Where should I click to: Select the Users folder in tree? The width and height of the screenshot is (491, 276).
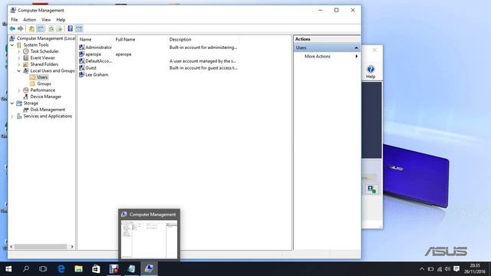(42, 77)
